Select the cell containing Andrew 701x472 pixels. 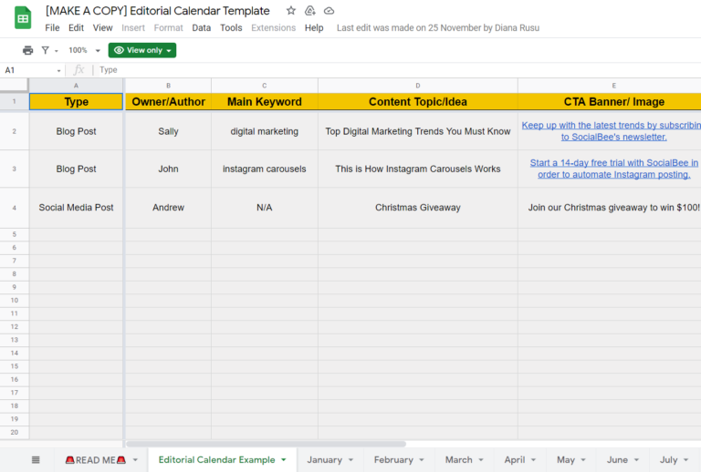point(168,208)
